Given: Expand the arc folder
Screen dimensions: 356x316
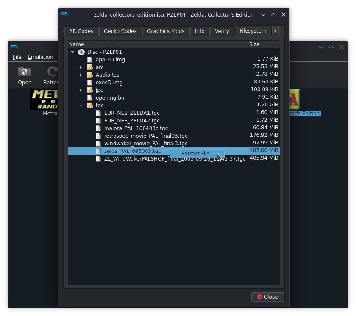Looking at the screenshot, I should (x=81, y=67).
